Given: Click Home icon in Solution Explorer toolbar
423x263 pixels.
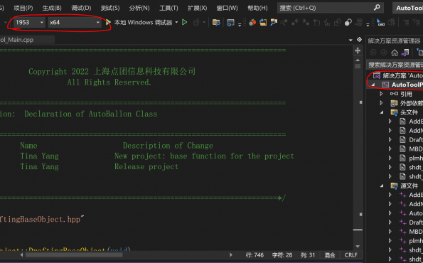Looking at the screenshot, I should tap(395, 53).
